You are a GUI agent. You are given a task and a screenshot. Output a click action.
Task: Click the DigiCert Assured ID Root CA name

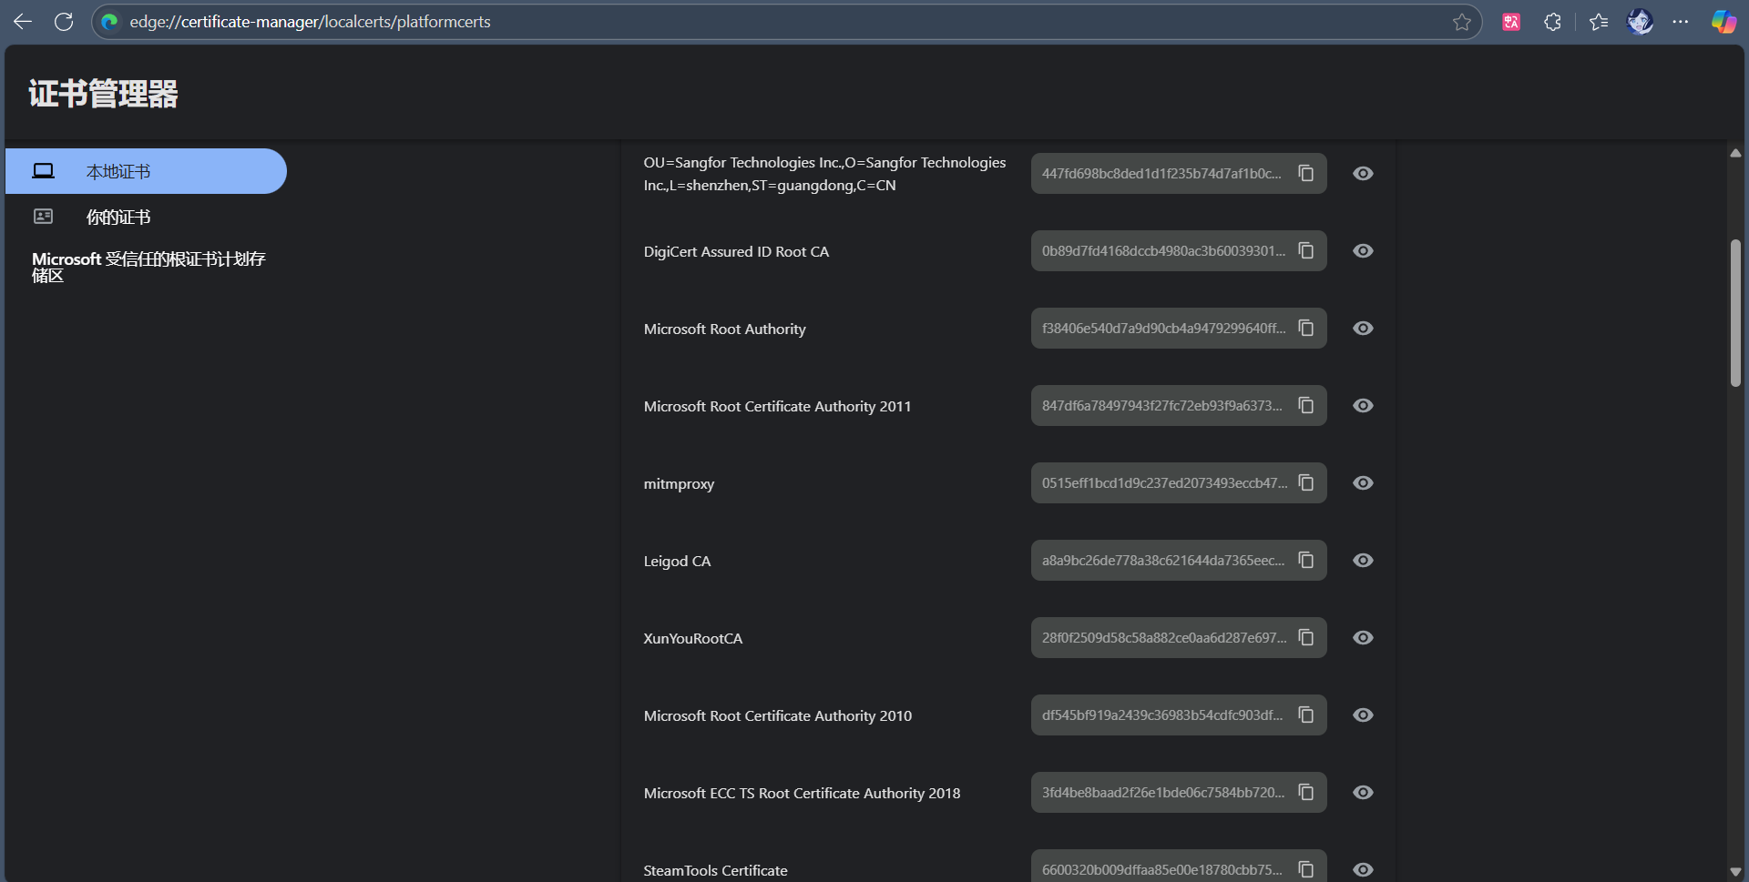(x=736, y=251)
